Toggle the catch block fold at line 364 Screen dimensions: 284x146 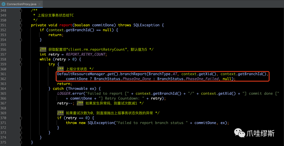[x=21, y=89]
